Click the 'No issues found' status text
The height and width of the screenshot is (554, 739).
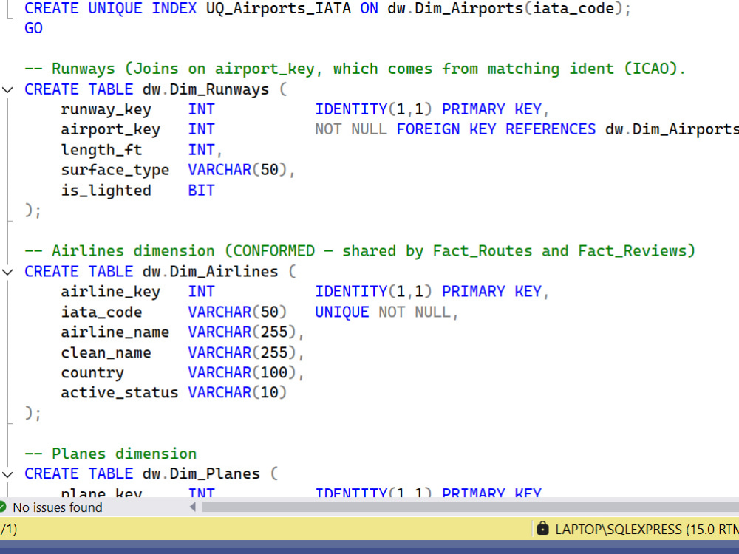[58, 507]
